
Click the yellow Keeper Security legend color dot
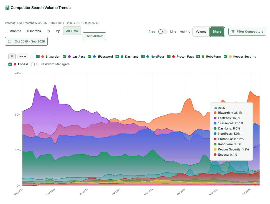pyautogui.click(x=230, y=56)
